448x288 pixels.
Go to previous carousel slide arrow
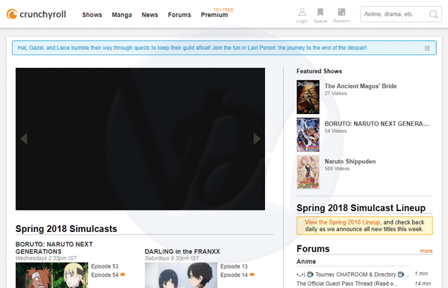pos(24,139)
